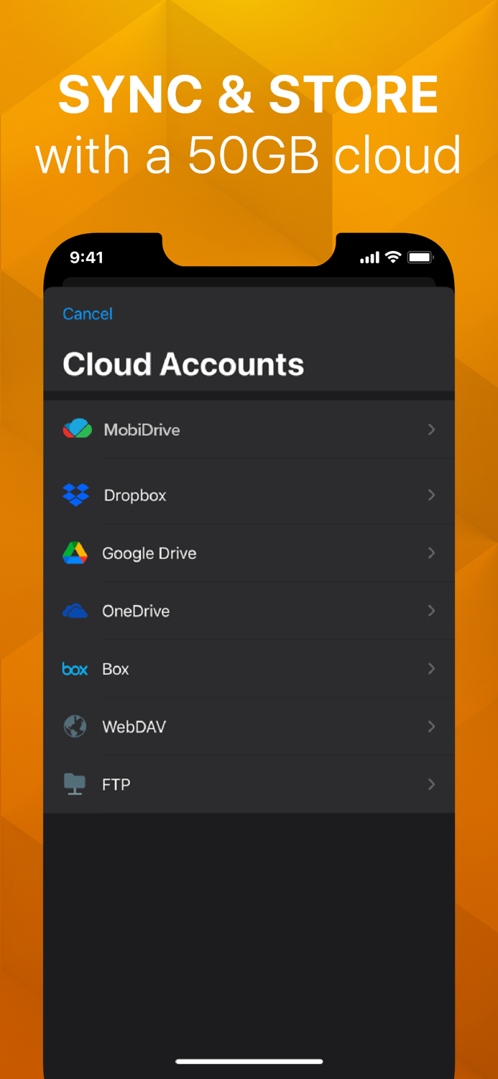Select the Dropbox label

[135, 496]
